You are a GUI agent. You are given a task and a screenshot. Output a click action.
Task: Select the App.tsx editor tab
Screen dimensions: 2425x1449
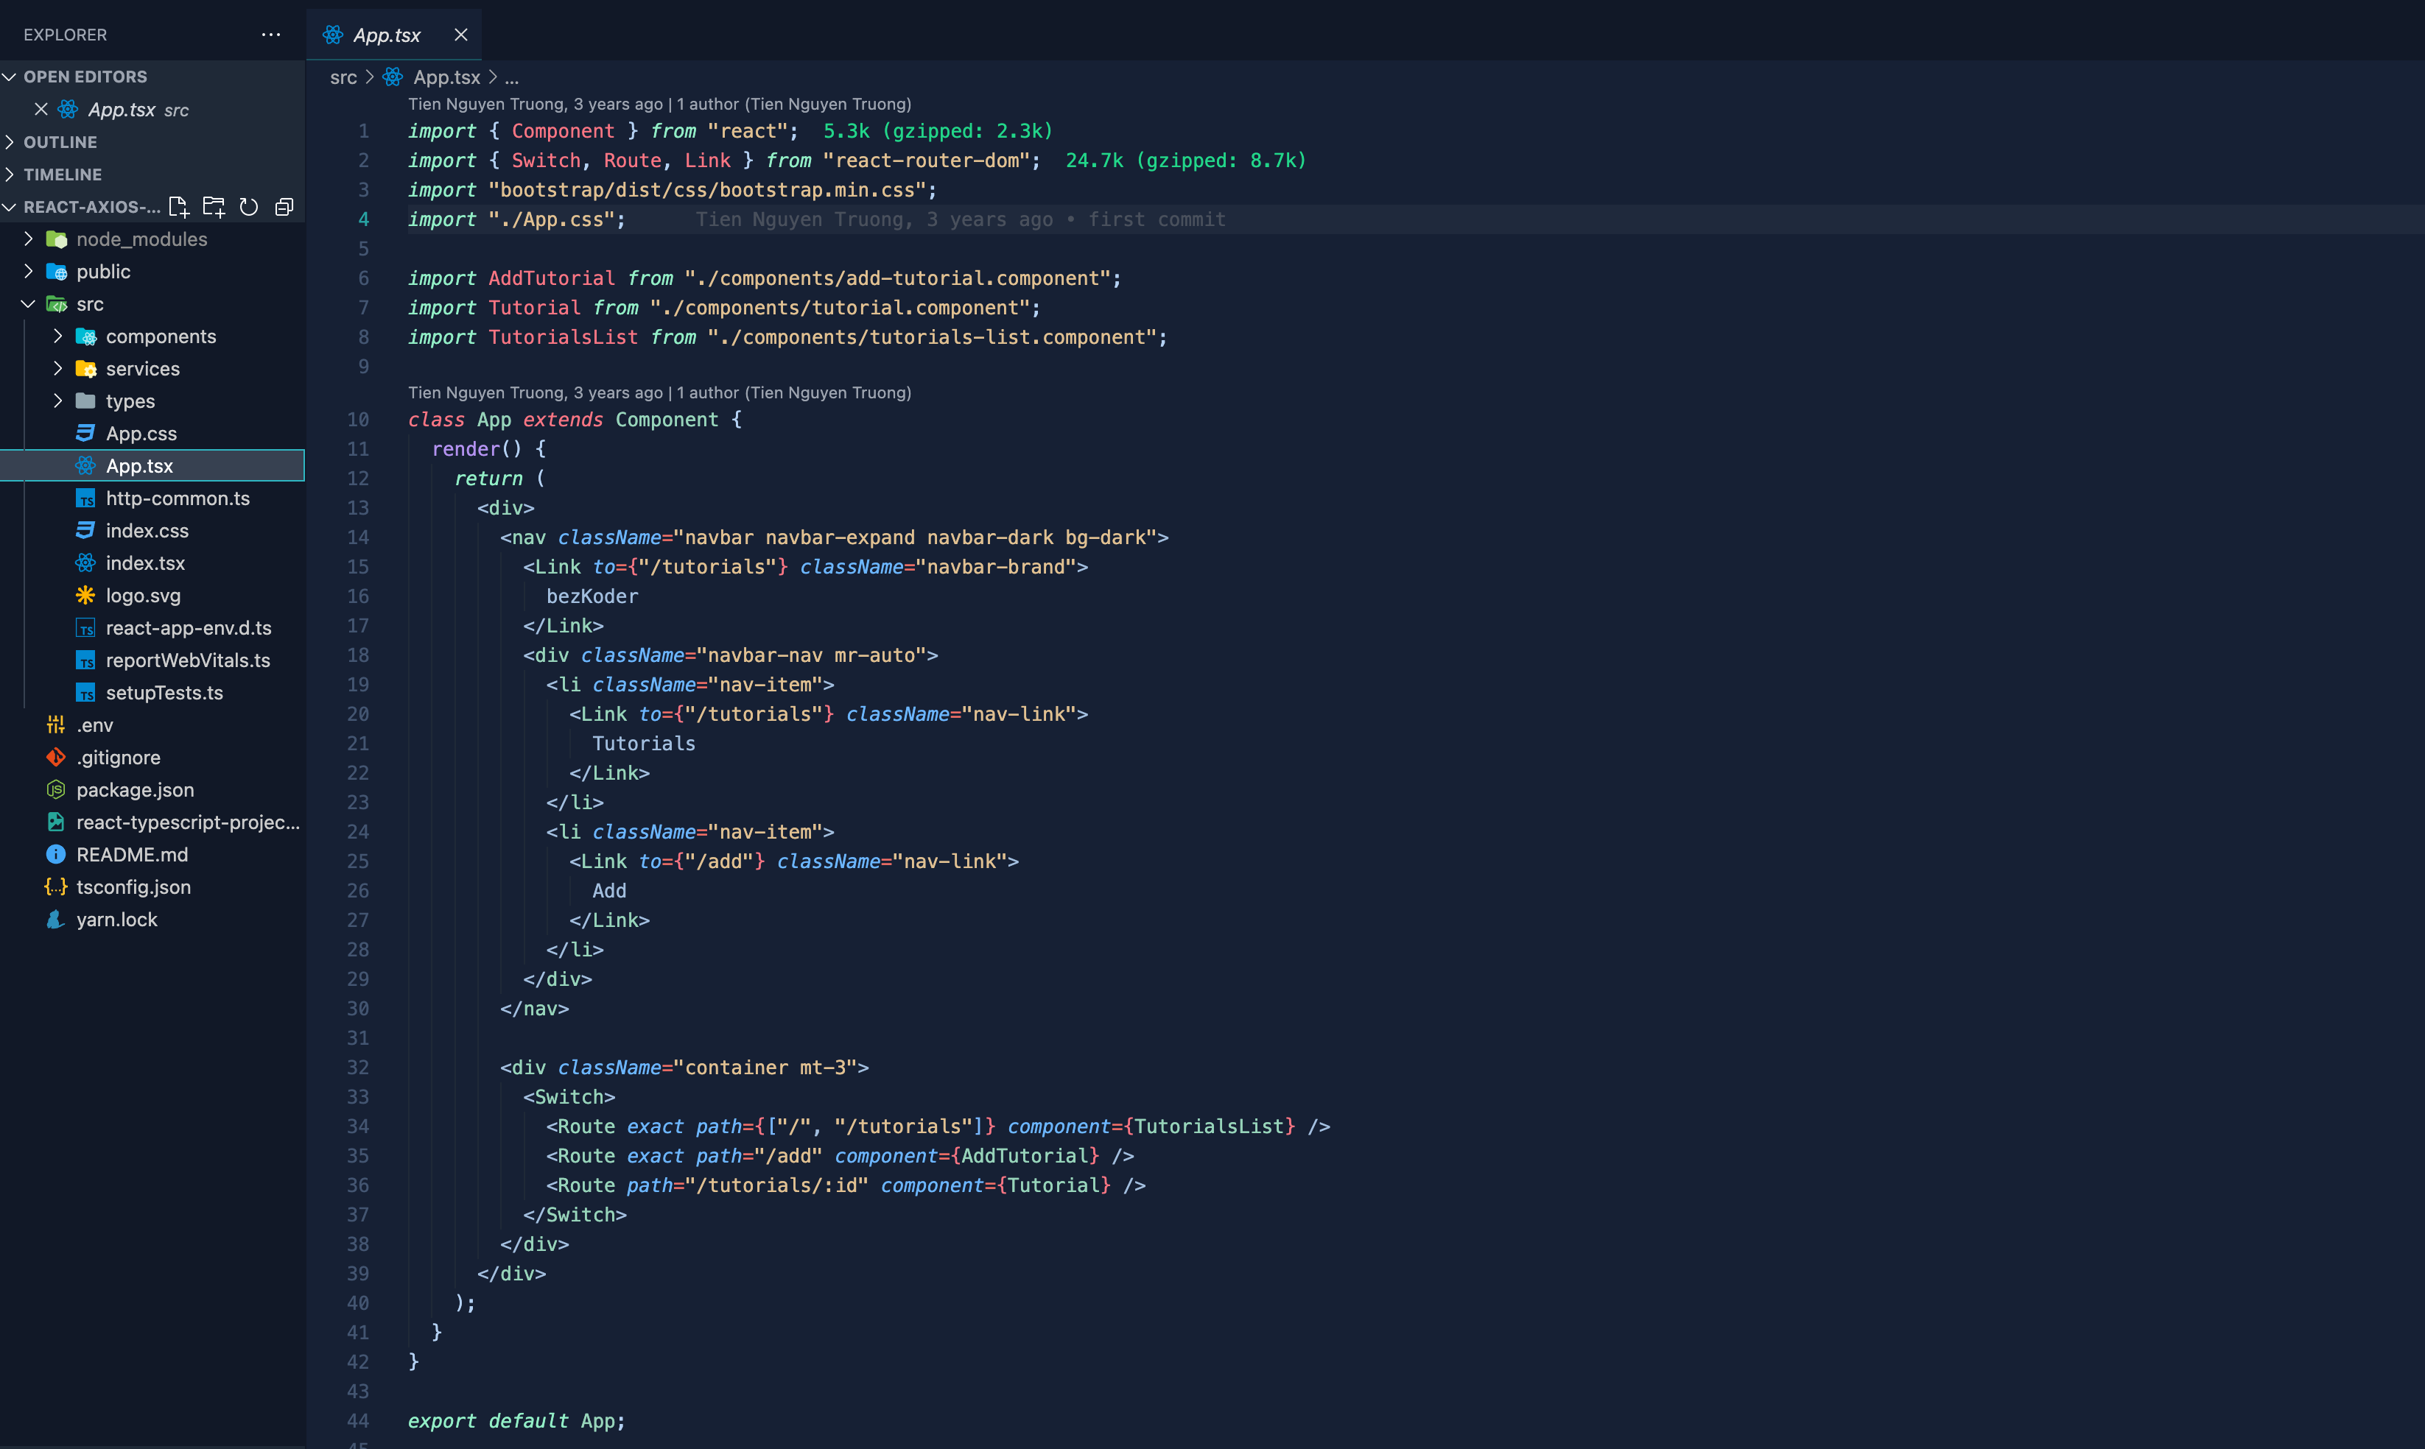(x=386, y=35)
